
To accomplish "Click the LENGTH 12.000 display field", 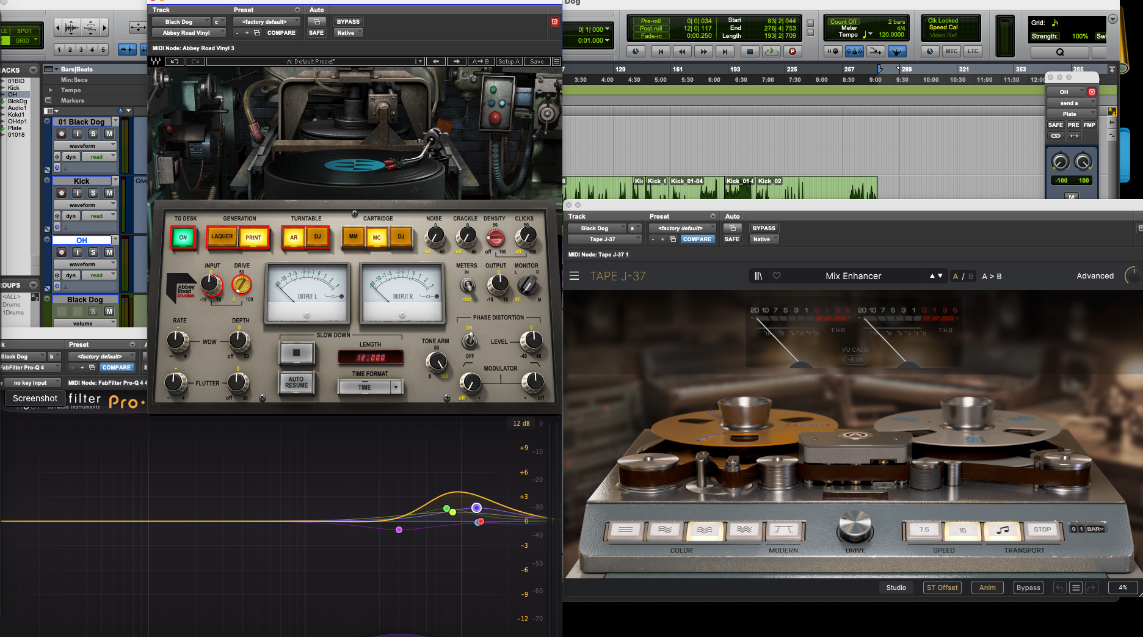I will [371, 358].
